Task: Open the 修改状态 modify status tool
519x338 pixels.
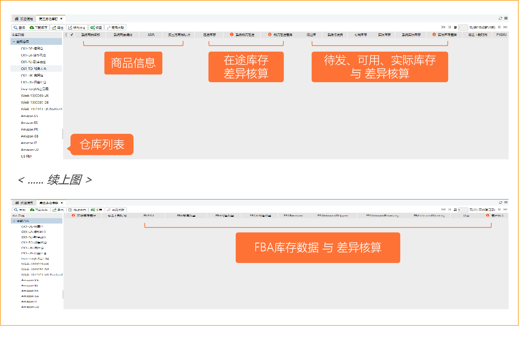Action: click(x=71, y=27)
